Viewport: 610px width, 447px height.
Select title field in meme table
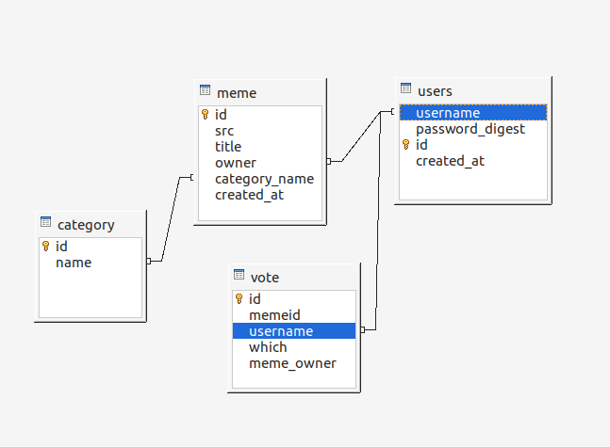(260, 147)
